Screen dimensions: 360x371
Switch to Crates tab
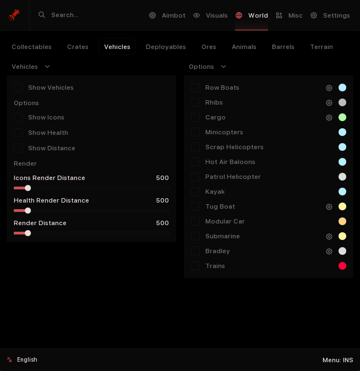[x=78, y=47]
